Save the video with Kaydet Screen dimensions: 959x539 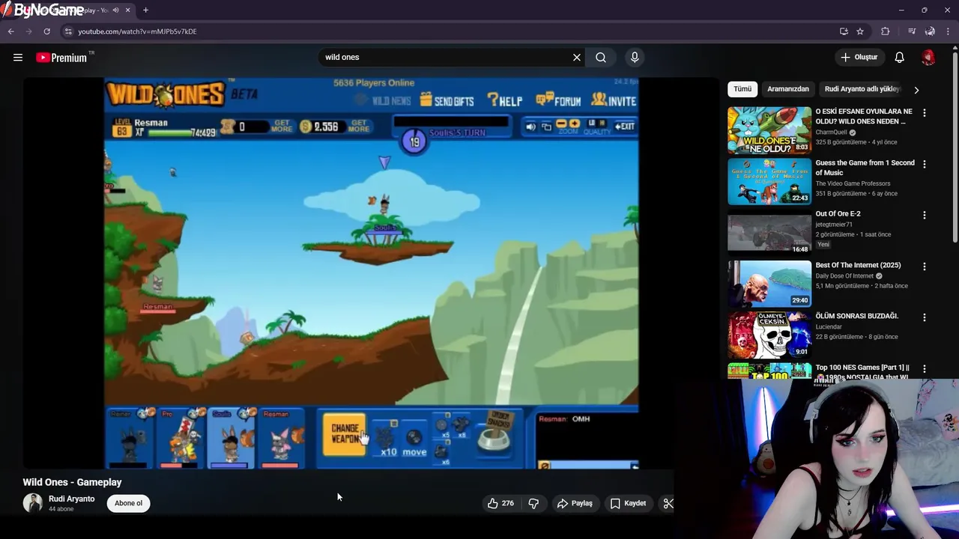point(628,503)
